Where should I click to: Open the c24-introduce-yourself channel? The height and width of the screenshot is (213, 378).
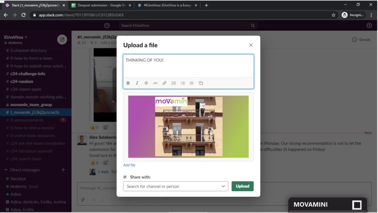[36, 151]
